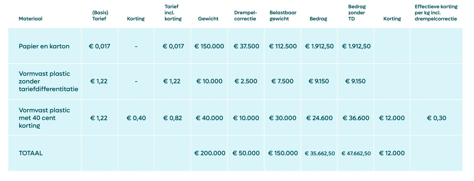Click the (Basis) Tarief column header
The width and height of the screenshot is (474, 181).
(100, 16)
